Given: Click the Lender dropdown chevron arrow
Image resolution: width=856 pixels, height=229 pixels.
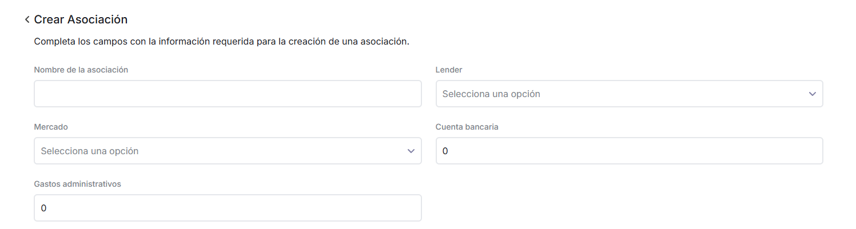Looking at the screenshot, I should point(812,94).
